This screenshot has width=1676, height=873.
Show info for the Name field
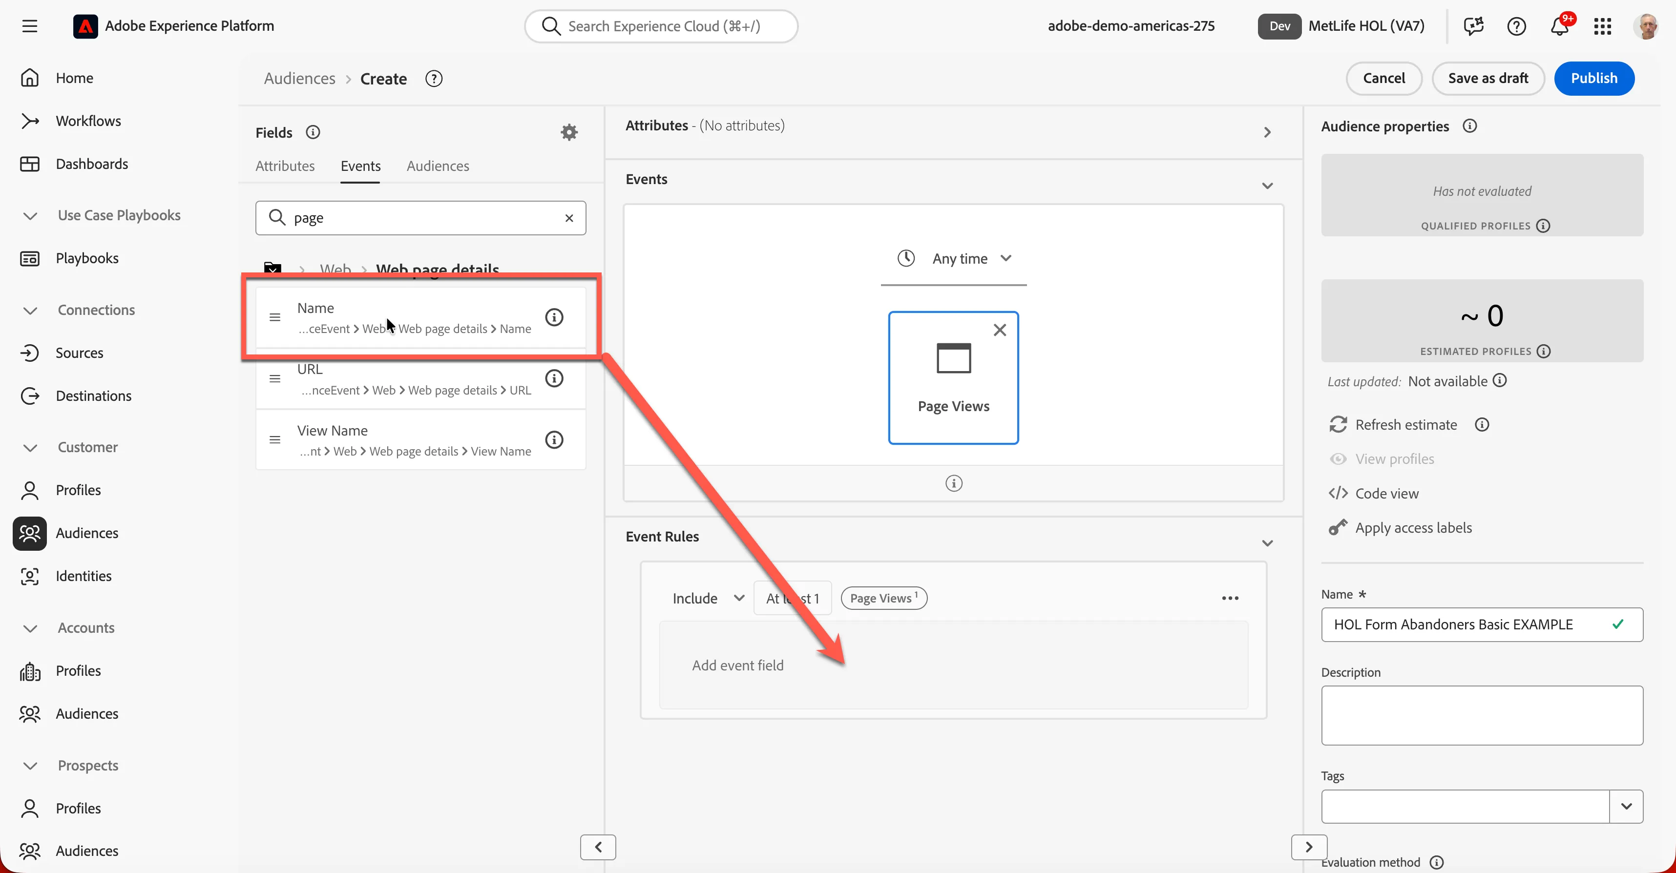tap(554, 317)
